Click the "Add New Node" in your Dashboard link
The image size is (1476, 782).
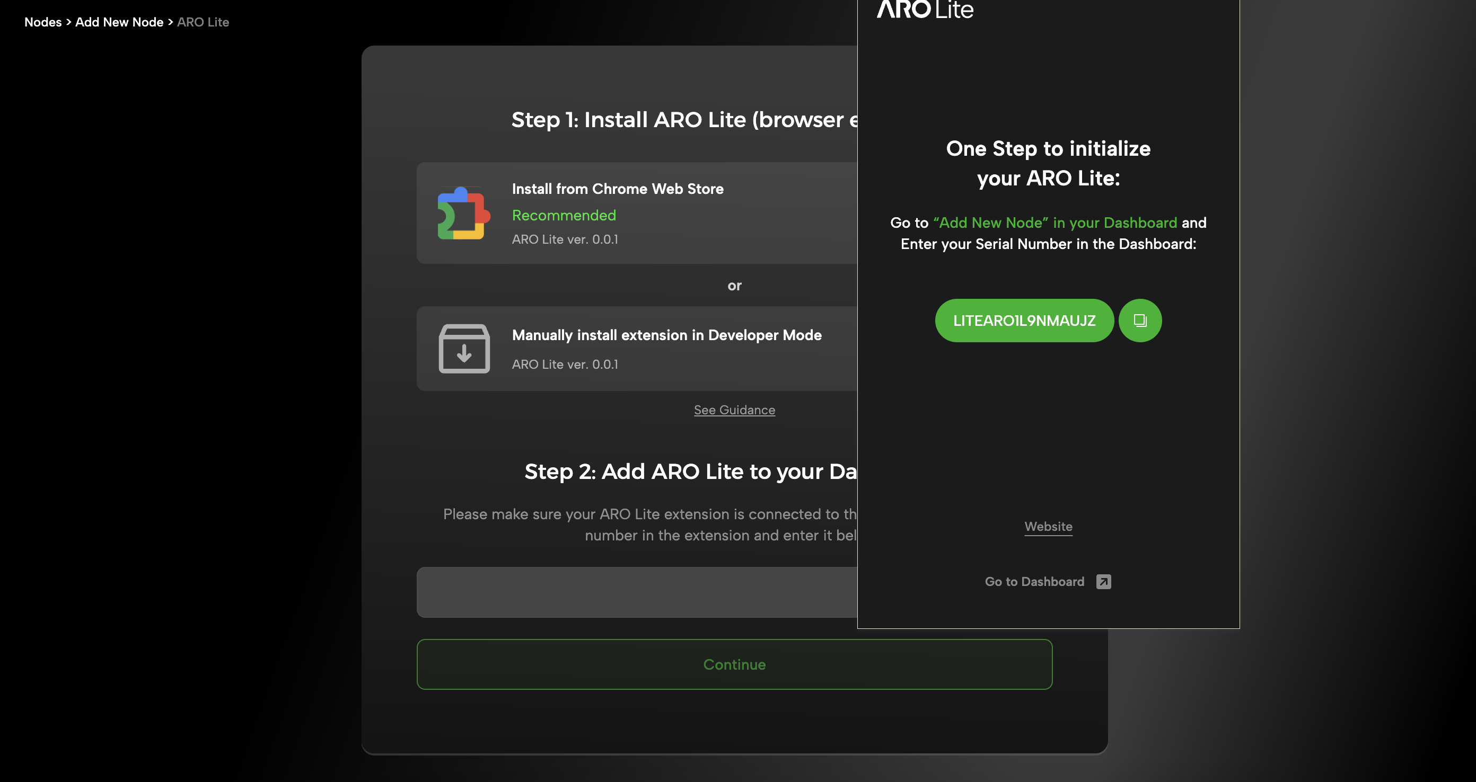(x=1055, y=223)
